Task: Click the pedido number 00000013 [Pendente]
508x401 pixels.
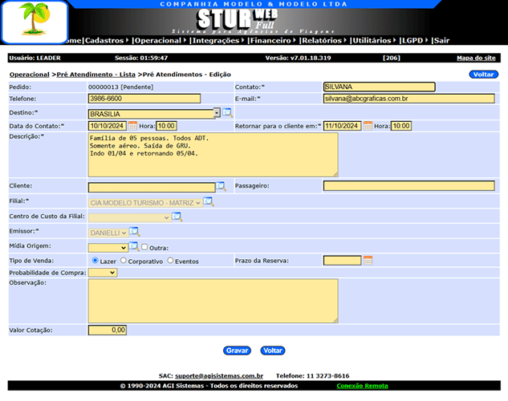Action: (121, 87)
